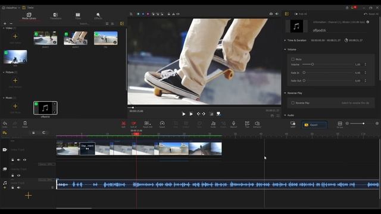
Task: Click the Undo icon in timeline toolbar
Action: (x=5, y=124)
